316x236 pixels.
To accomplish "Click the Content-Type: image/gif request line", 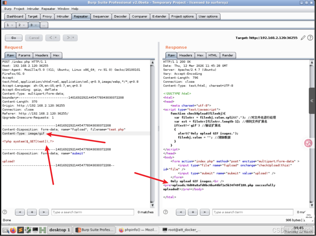I will [23, 133].
